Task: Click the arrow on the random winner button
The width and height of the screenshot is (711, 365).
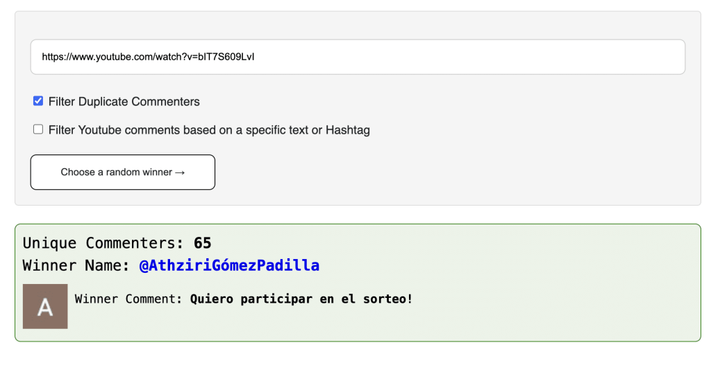Action: pyautogui.click(x=180, y=172)
